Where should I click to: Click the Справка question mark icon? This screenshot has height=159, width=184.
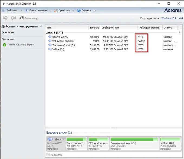pos(79,11)
